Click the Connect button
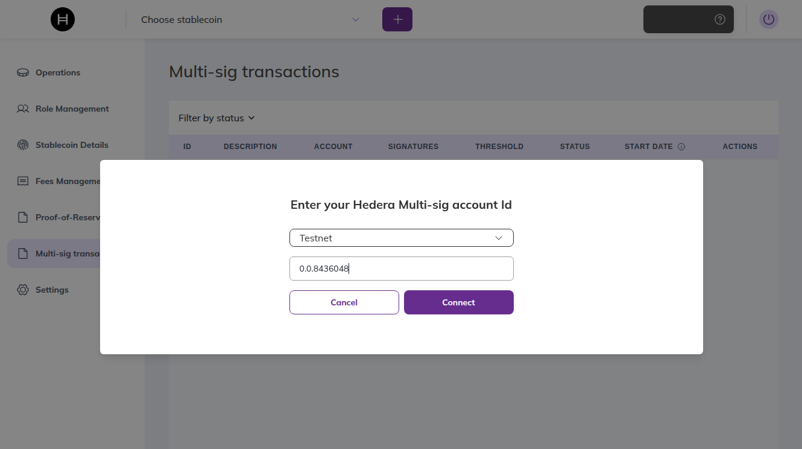The width and height of the screenshot is (802, 449). [458, 302]
